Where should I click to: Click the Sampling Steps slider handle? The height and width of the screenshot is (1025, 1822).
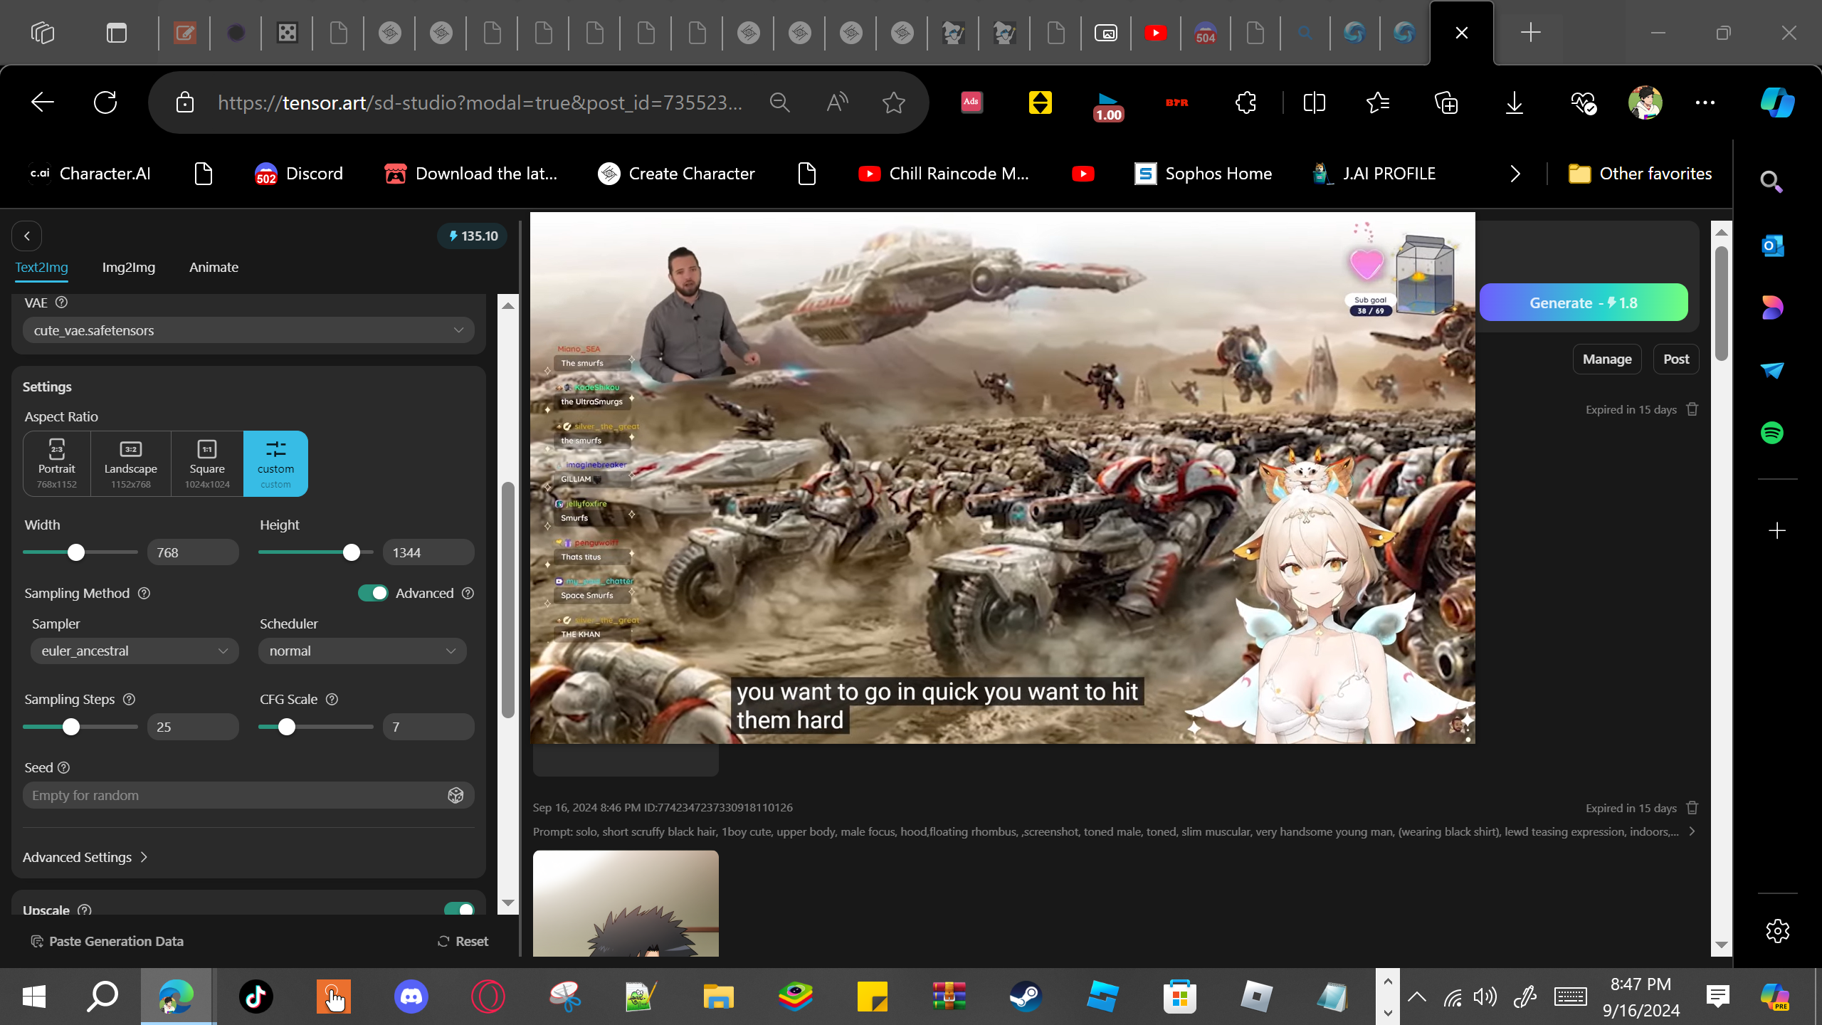point(71,727)
